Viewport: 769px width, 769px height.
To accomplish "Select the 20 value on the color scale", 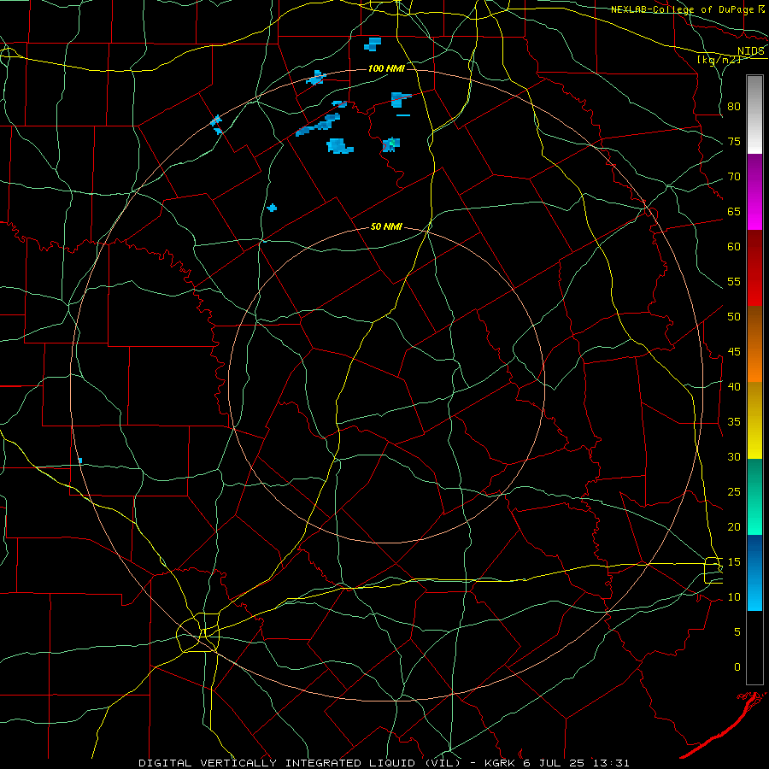I will (734, 526).
